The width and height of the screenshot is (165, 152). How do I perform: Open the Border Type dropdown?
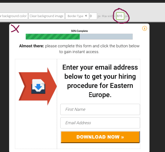click(77, 16)
